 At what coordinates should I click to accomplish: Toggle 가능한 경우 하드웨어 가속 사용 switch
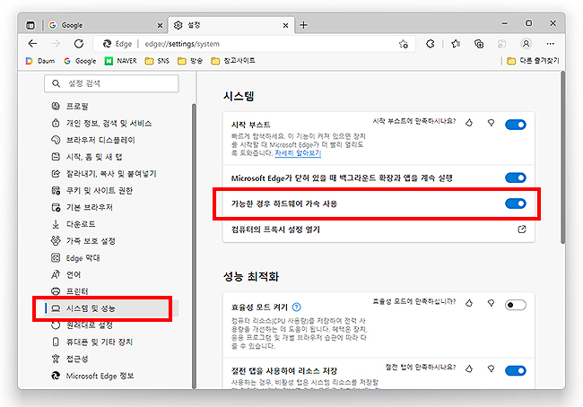[x=516, y=203]
